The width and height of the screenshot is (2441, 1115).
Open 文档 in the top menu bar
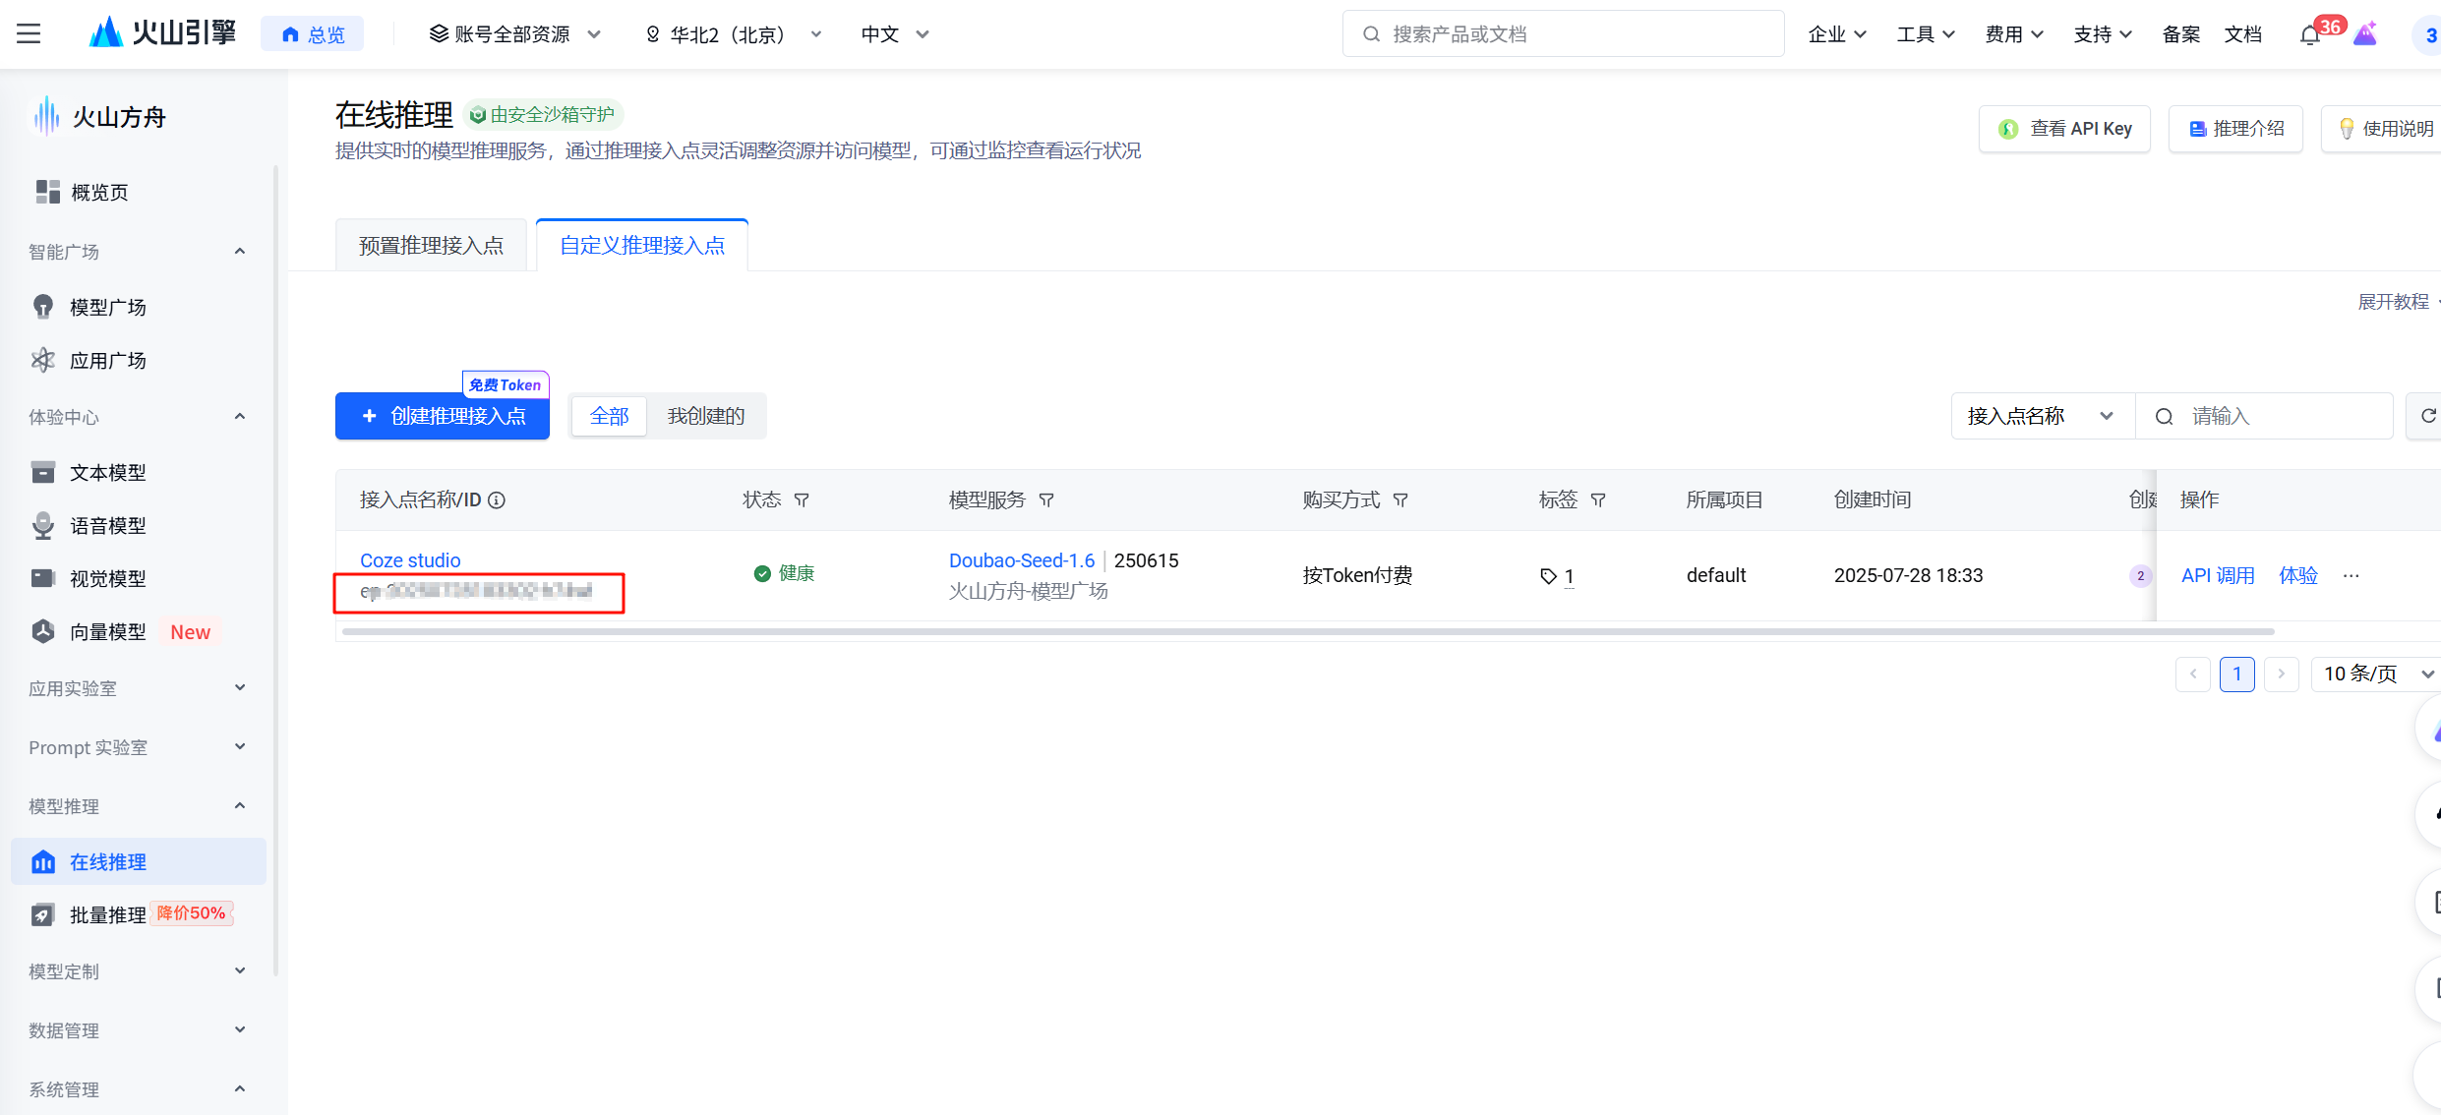click(2243, 33)
